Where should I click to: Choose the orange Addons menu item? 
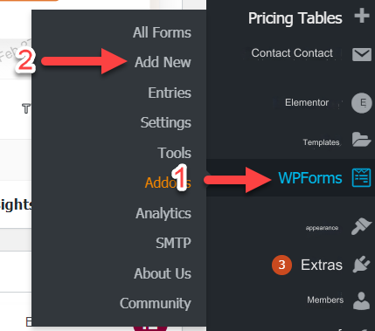168,183
